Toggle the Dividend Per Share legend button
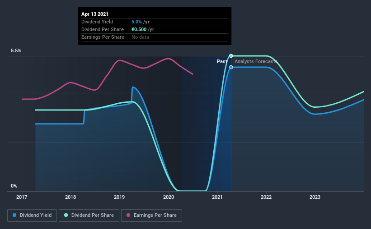This screenshot has width=371, height=229. click(89, 215)
